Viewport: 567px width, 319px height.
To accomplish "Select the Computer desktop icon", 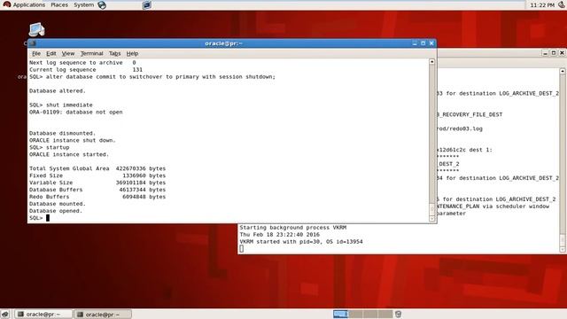I will click(x=36, y=29).
